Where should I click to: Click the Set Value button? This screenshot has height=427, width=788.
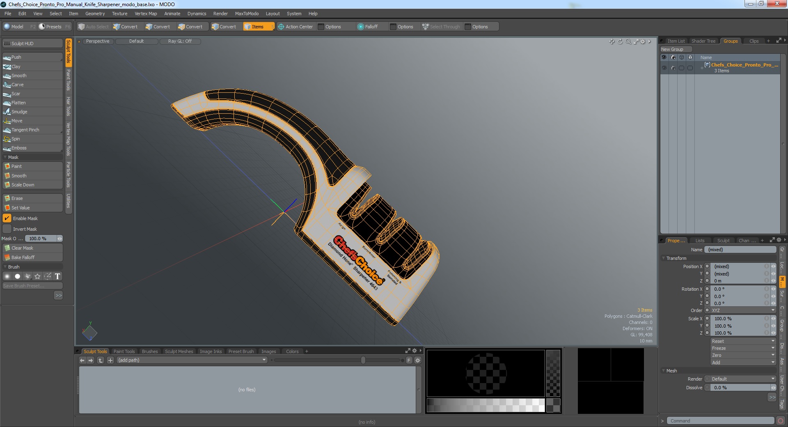[32, 208]
